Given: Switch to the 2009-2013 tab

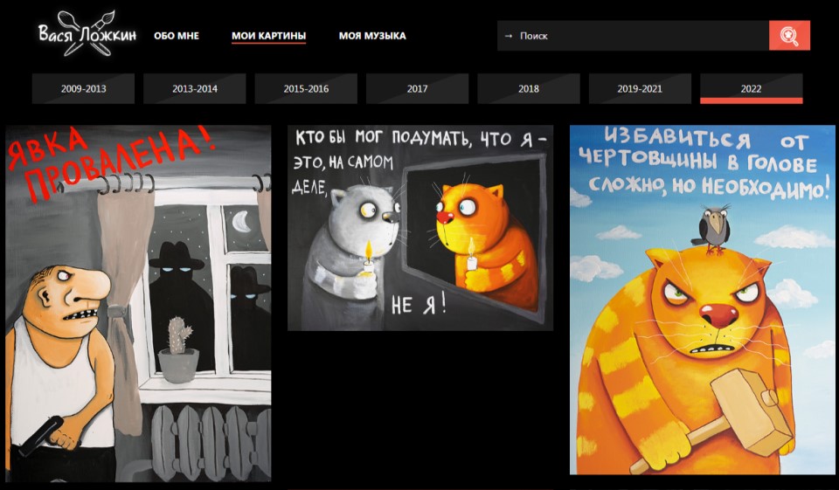Looking at the screenshot, I should click(x=83, y=88).
